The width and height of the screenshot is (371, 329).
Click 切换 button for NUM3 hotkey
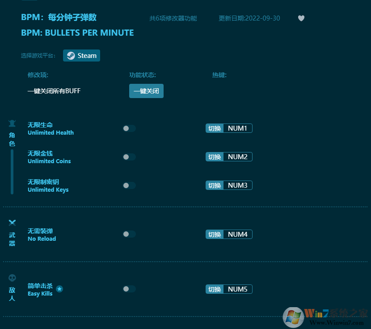[x=215, y=185]
